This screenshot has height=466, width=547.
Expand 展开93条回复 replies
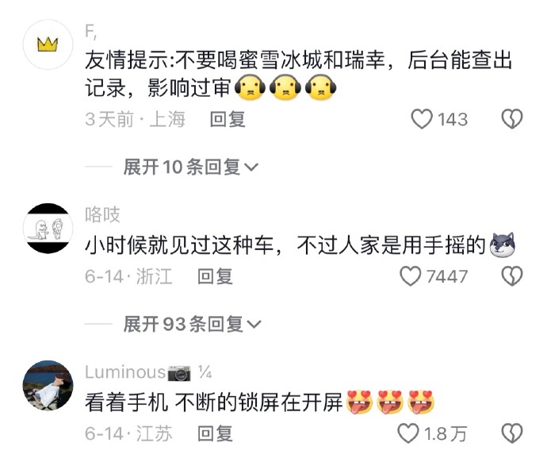tap(192, 324)
